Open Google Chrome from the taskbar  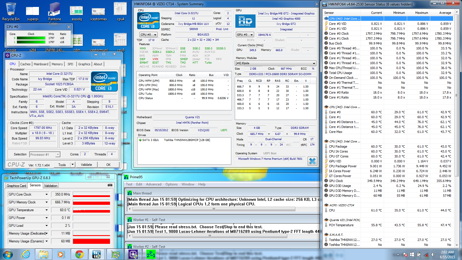79,254
